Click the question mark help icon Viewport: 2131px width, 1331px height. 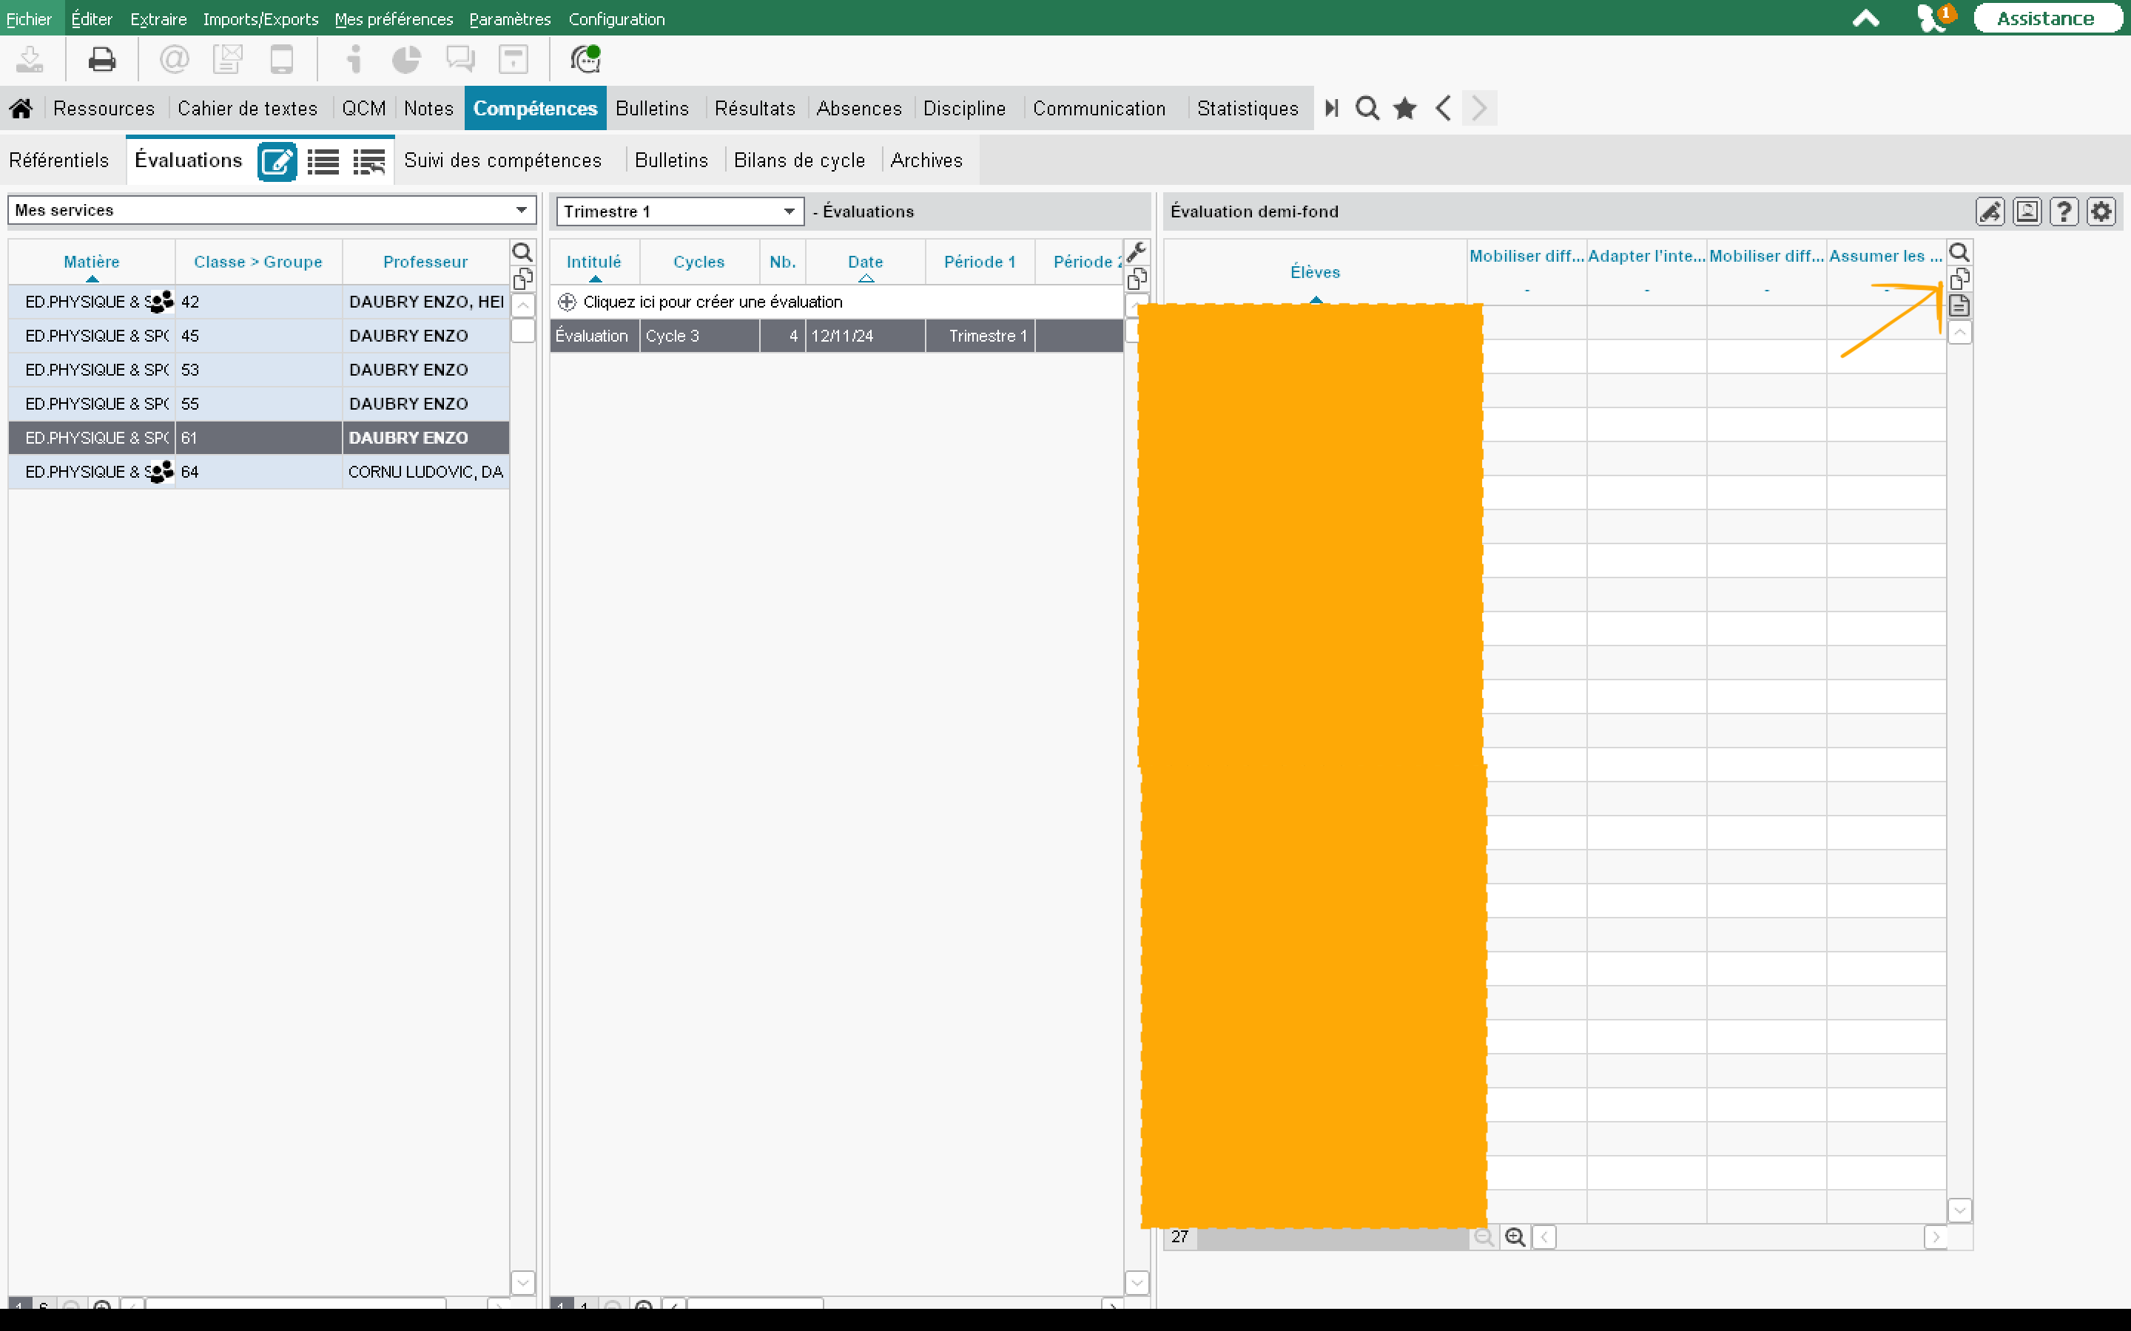click(x=2064, y=211)
